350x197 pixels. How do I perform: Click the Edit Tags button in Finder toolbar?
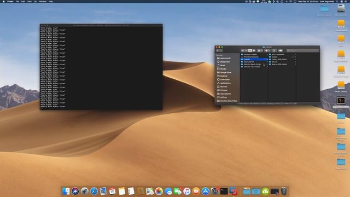pyautogui.click(x=281, y=50)
